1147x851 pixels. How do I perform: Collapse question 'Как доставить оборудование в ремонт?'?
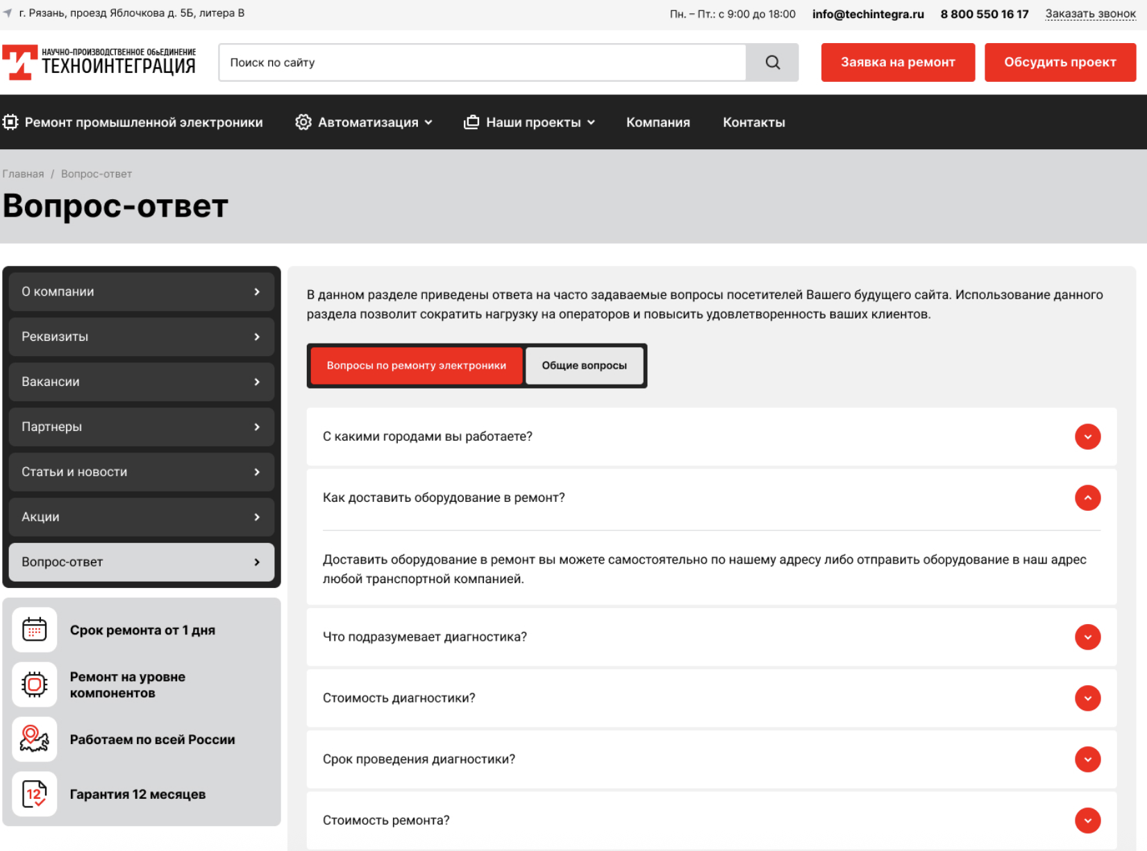[1087, 498]
